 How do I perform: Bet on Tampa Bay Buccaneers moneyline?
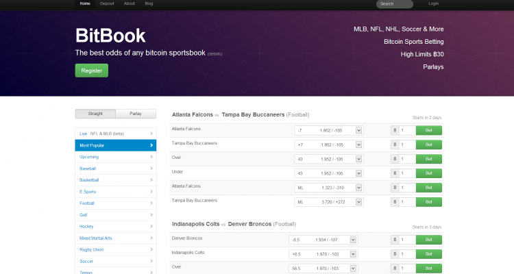coord(429,202)
